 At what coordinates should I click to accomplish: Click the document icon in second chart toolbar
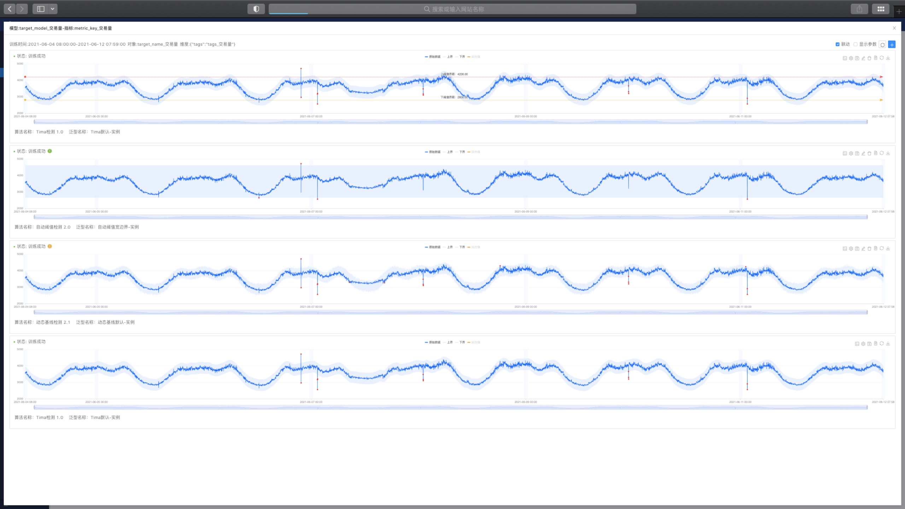[876, 153]
